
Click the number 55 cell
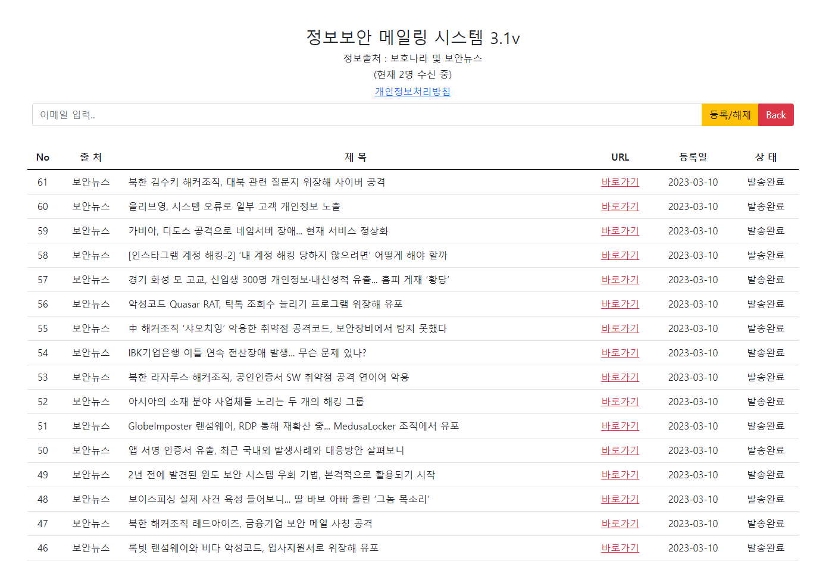pos(43,328)
